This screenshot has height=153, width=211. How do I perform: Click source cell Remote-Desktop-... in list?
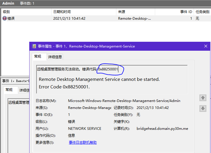point(134,19)
